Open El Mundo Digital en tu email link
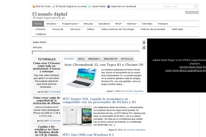 (71, 7)
